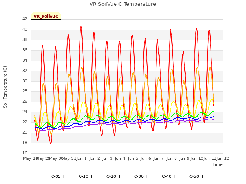Click the purple C-50_T legend swatch
The height and width of the screenshot is (184, 246).
coord(184,177)
